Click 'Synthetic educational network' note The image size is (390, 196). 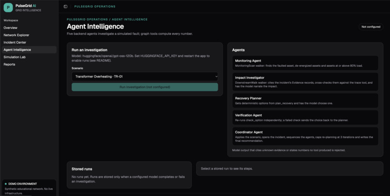click(x=29, y=191)
